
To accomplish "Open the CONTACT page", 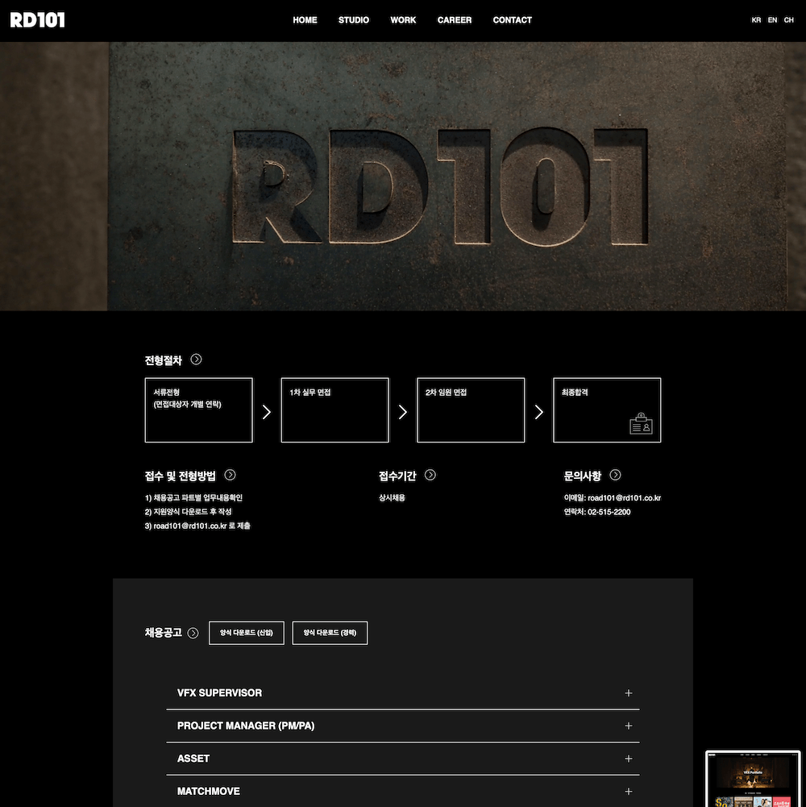I will [x=512, y=20].
